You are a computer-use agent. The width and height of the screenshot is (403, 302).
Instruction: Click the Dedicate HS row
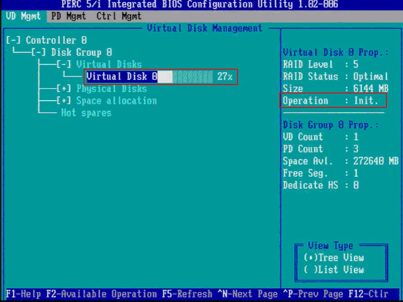pyautogui.click(x=321, y=185)
